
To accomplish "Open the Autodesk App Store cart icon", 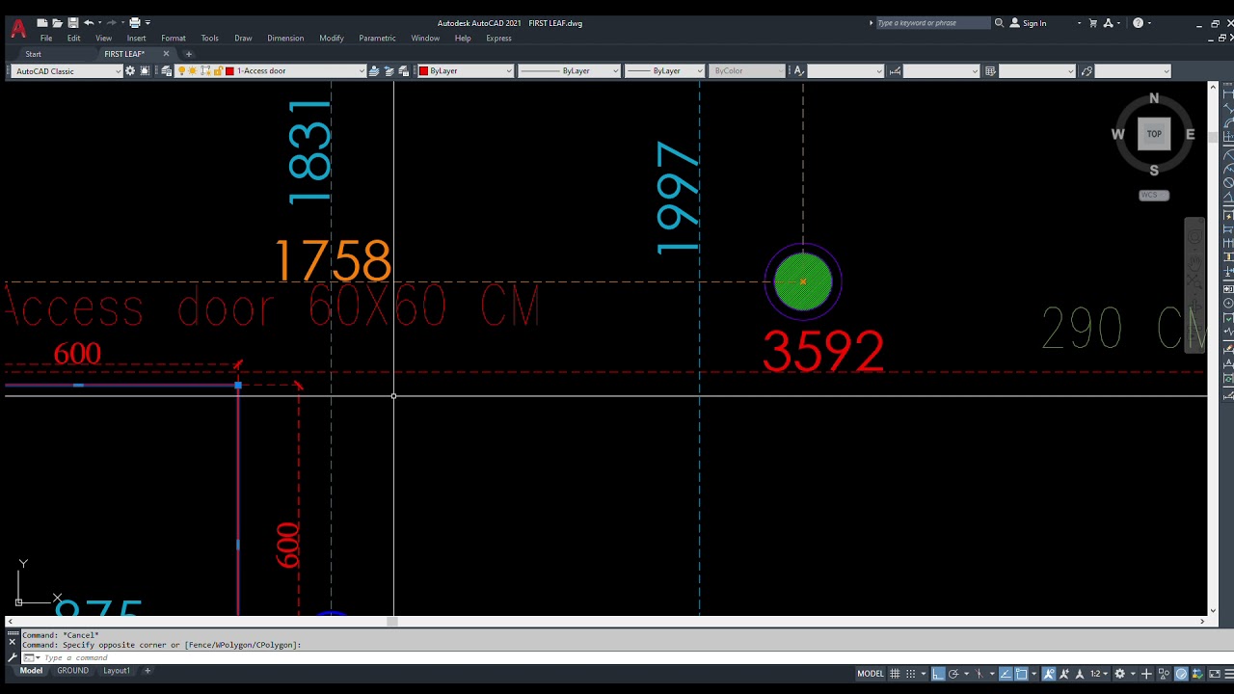I will pos(1092,23).
